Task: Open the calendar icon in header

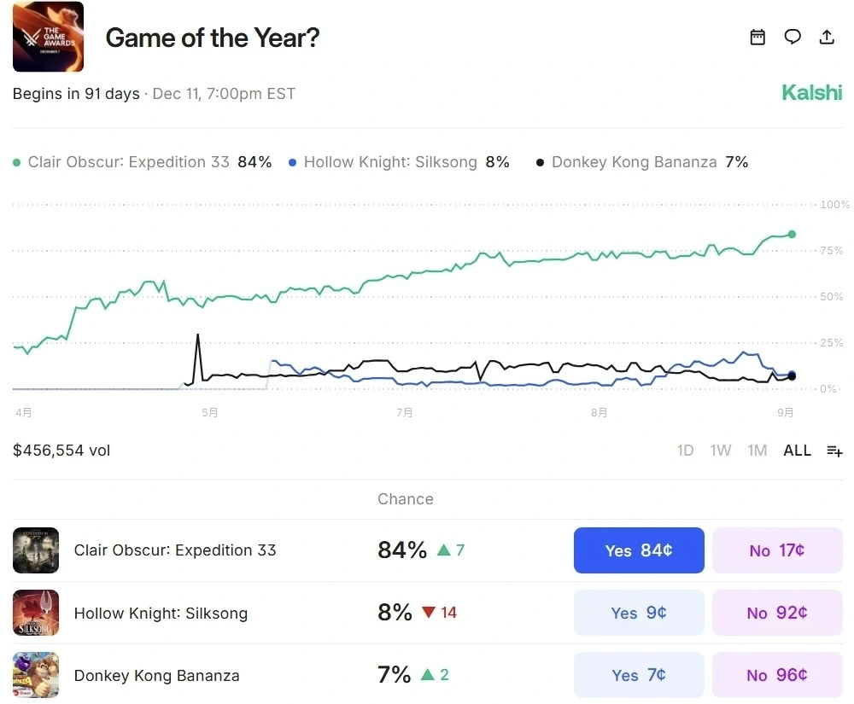Action: (x=757, y=37)
